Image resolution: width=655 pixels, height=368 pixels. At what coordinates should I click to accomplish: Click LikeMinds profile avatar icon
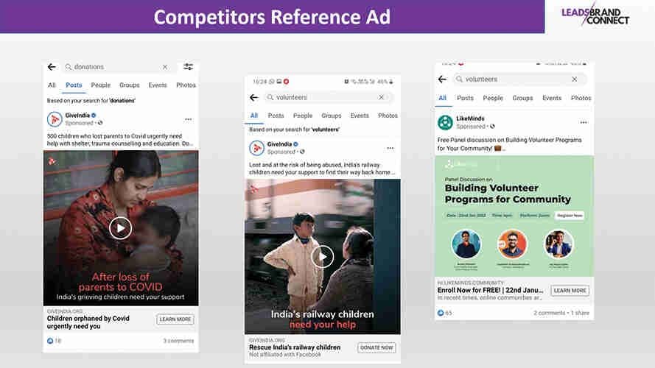445,122
